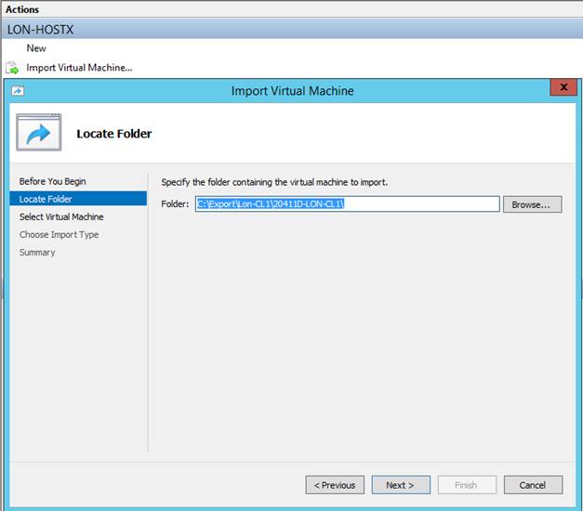The image size is (583, 511).
Task: Click the 'Folder:' label
Action: pos(175,204)
